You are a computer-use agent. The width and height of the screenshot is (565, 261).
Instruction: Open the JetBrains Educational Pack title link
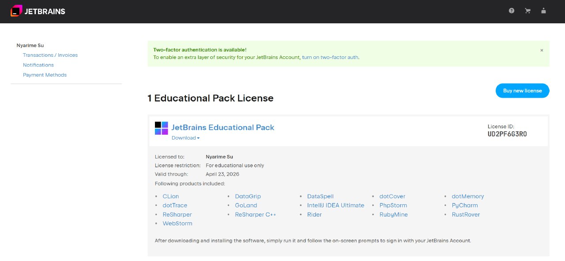pos(222,127)
